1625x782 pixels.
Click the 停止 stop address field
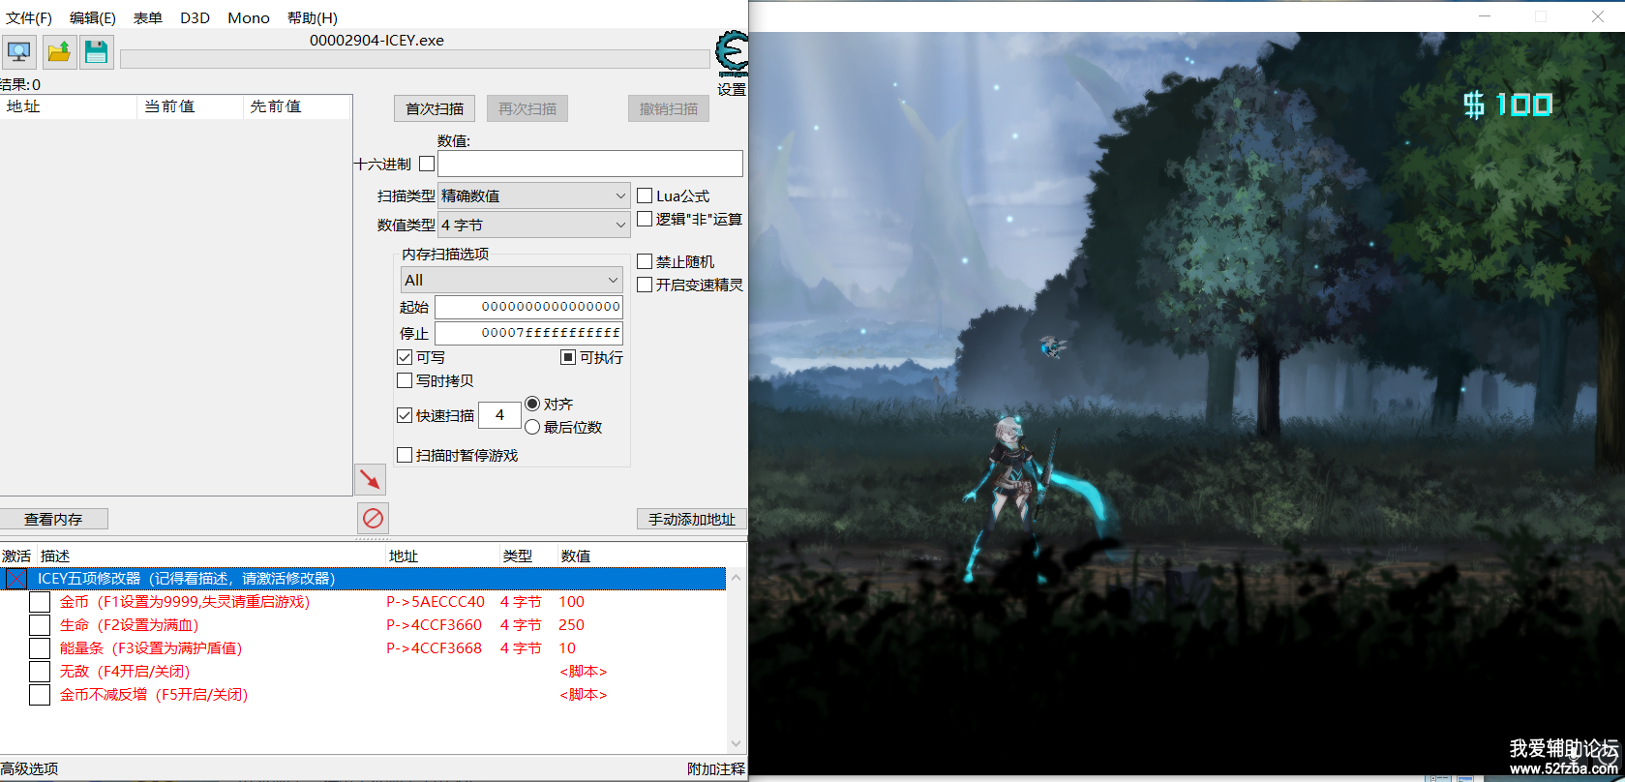(x=528, y=333)
